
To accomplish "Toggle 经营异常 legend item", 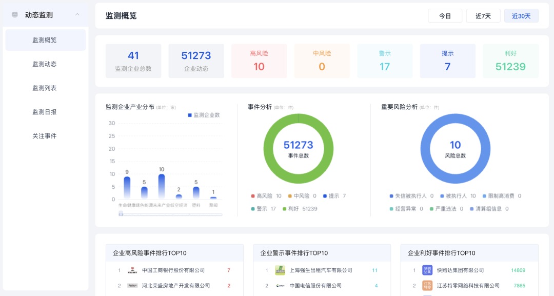I will tap(406, 209).
